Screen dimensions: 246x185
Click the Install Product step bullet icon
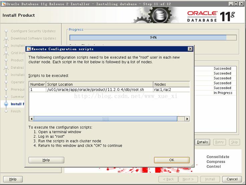point(6,104)
